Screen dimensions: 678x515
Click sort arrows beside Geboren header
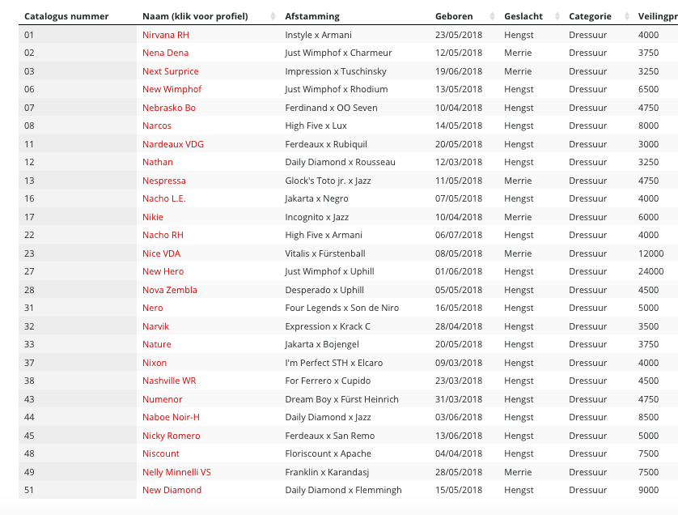[492, 16]
